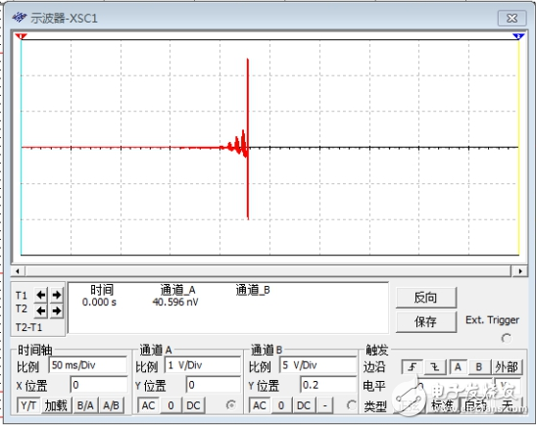Move cursor T1 left with its arrow

[x=41, y=295]
